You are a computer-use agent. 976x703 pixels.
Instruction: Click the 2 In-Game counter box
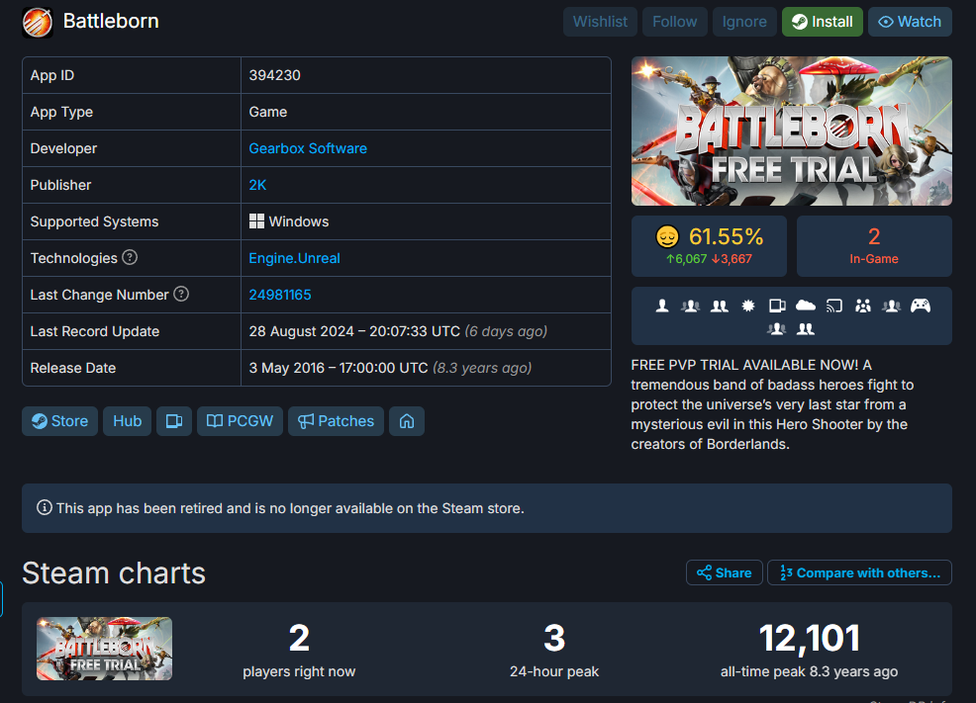874,246
